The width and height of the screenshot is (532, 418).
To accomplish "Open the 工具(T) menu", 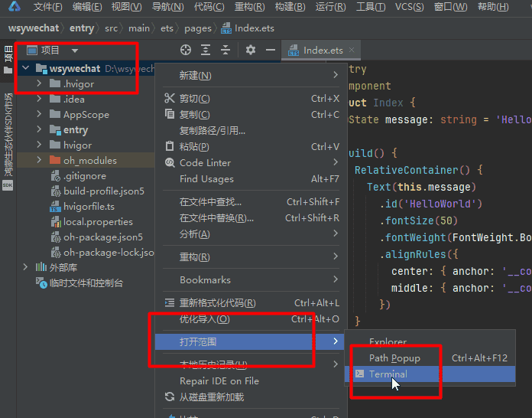I will [371, 7].
